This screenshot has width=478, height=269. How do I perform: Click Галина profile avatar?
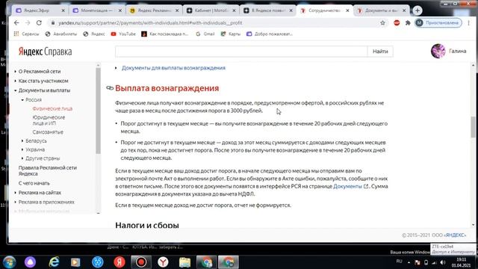(438, 51)
